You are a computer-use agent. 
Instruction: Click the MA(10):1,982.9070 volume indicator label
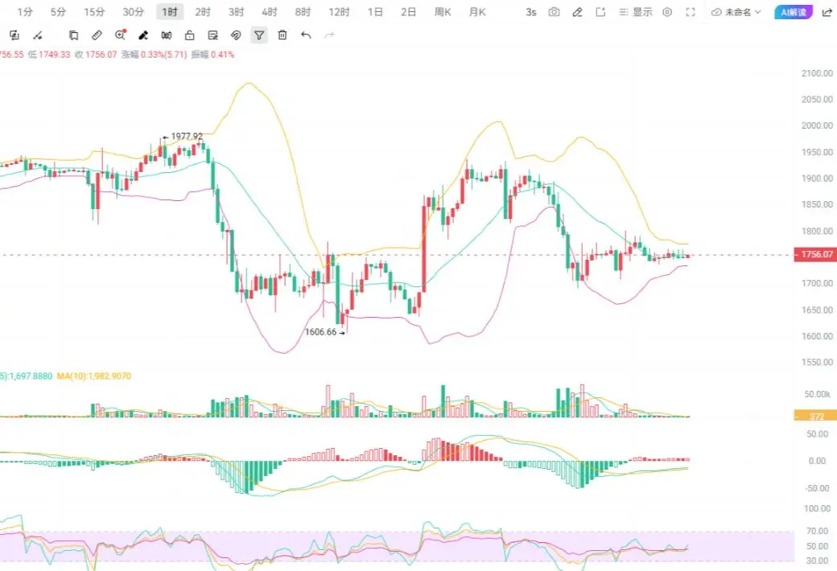[94, 376]
